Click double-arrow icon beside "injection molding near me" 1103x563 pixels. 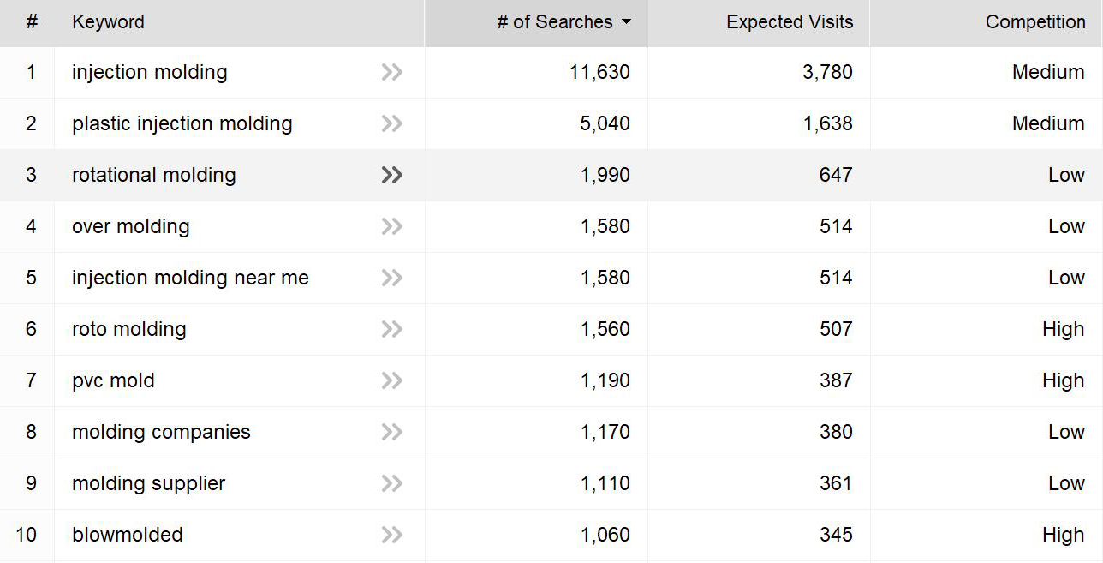(392, 279)
